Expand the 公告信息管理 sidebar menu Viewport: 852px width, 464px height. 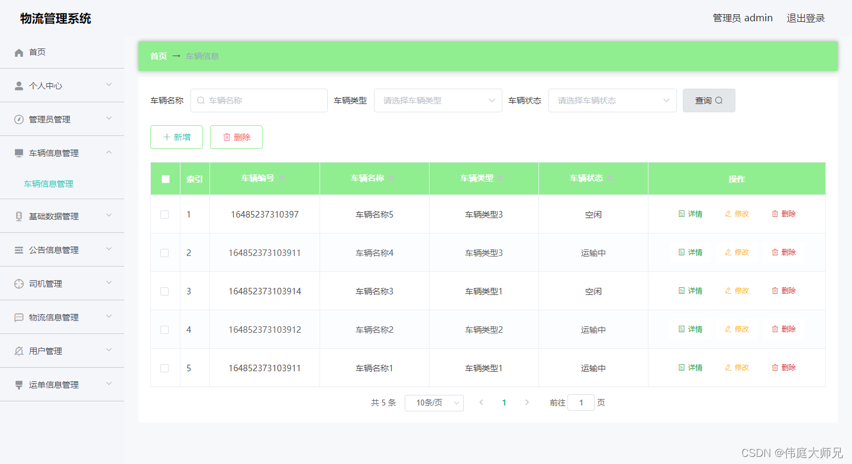(62, 250)
